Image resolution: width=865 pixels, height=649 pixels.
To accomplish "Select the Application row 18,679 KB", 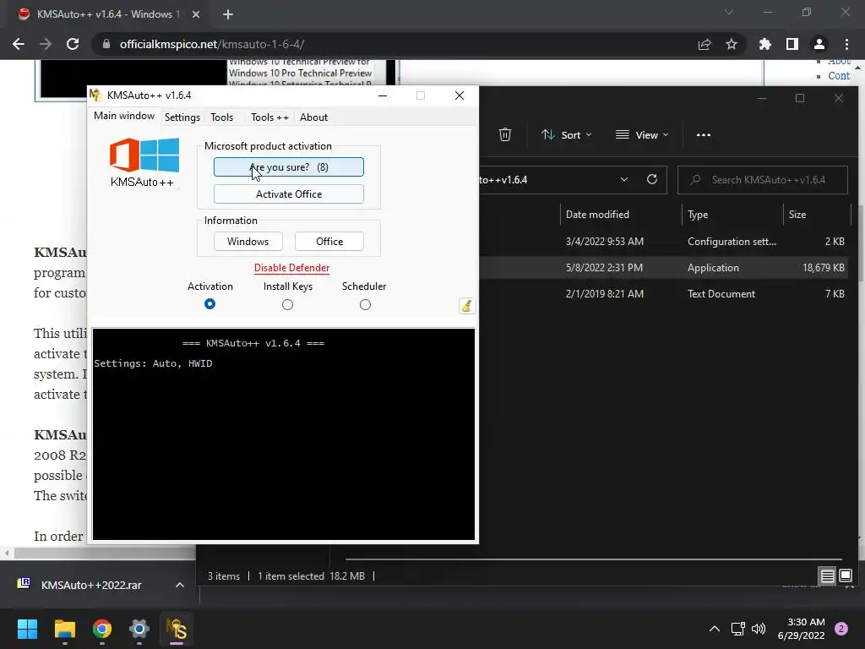I will pos(664,268).
